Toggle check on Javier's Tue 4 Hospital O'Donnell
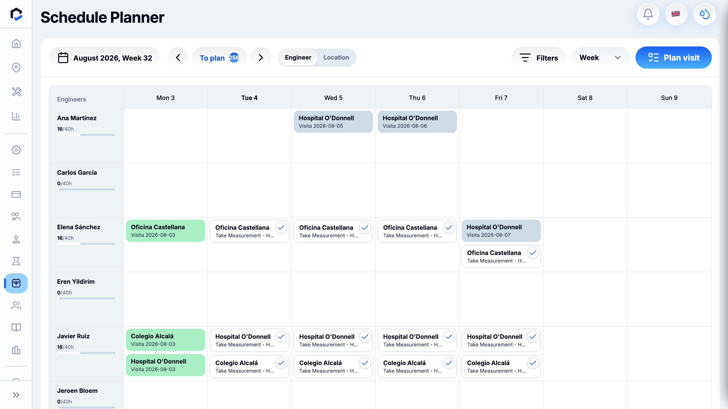728x409 pixels. click(x=281, y=337)
